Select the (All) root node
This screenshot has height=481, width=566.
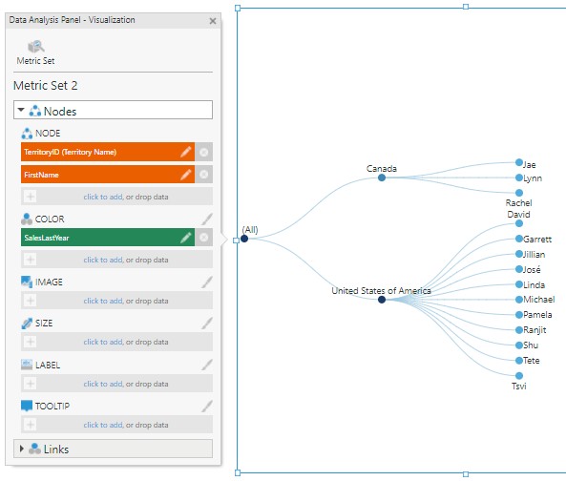pyautogui.click(x=244, y=239)
